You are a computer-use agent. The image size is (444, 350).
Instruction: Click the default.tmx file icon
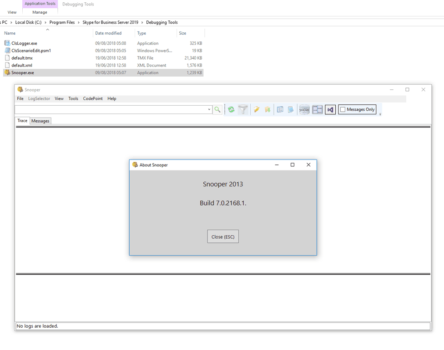pyautogui.click(x=7, y=58)
